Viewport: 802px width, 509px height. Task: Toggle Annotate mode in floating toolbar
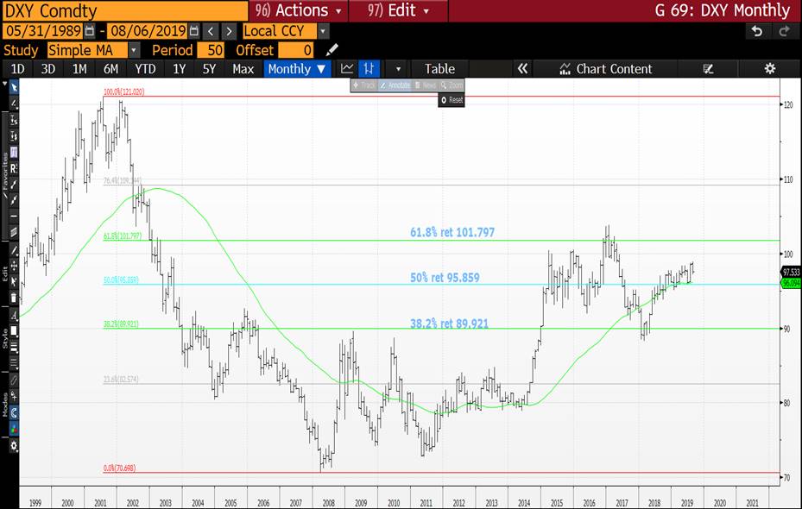coord(395,85)
